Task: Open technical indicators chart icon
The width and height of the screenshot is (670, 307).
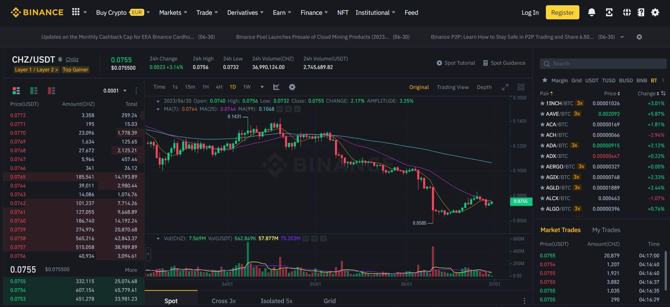Action: pos(276,87)
